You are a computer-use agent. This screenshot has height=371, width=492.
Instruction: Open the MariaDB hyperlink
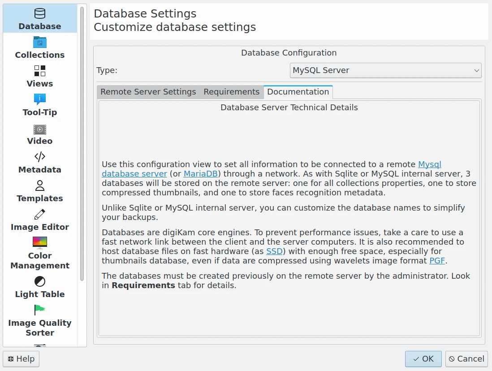(200, 173)
